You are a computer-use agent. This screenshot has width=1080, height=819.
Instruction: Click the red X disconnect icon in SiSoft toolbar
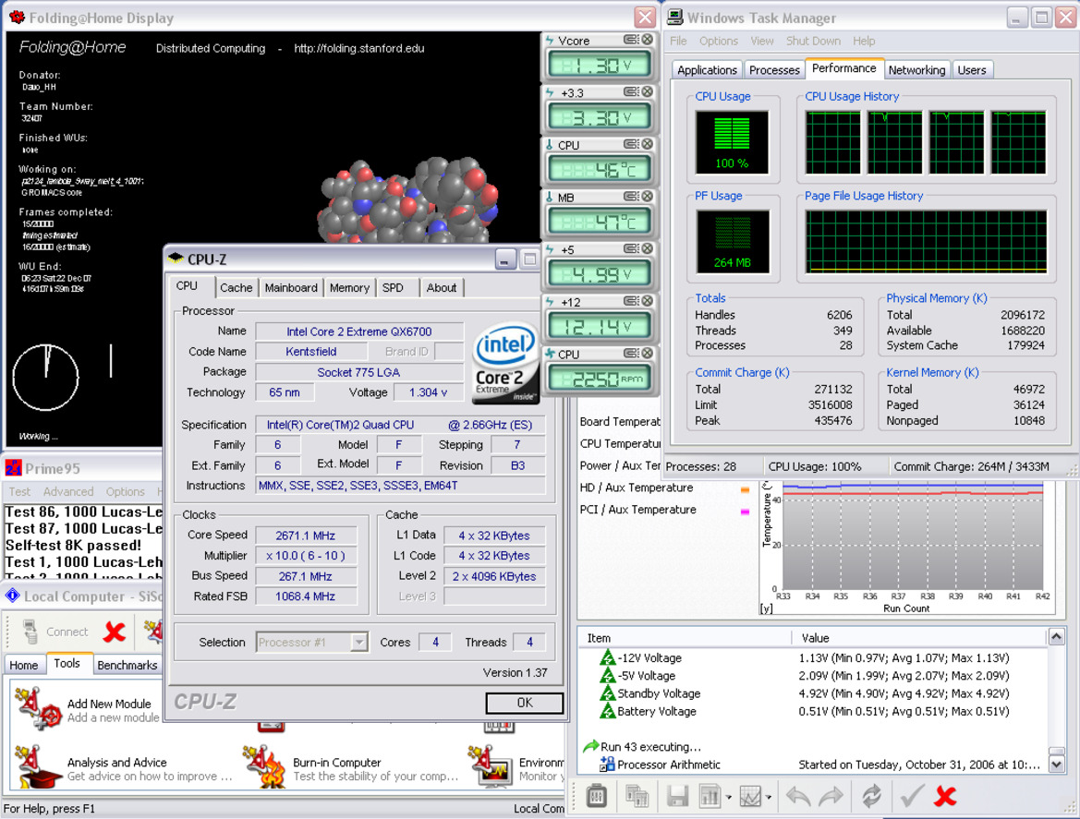click(115, 632)
